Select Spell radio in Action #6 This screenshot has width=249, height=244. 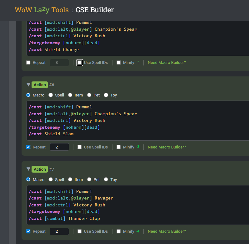tap(51, 95)
